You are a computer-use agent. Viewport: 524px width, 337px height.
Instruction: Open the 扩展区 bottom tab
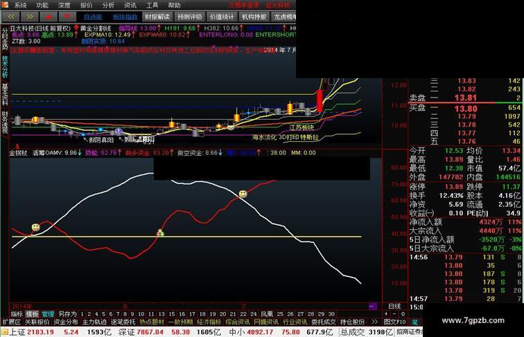12,322
